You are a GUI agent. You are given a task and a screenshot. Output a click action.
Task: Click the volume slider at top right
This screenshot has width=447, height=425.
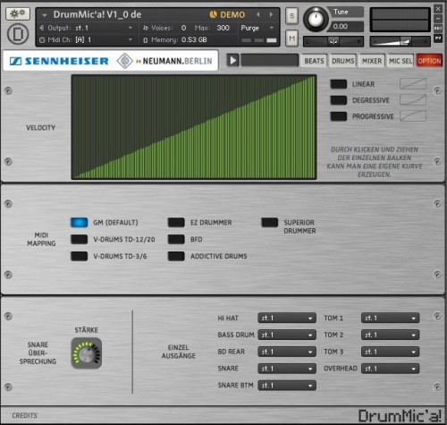tap(400, 41)
